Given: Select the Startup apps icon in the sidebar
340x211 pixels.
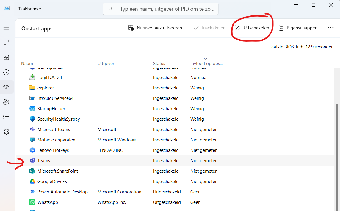Looking at the screenshot, I should [6, 87].
